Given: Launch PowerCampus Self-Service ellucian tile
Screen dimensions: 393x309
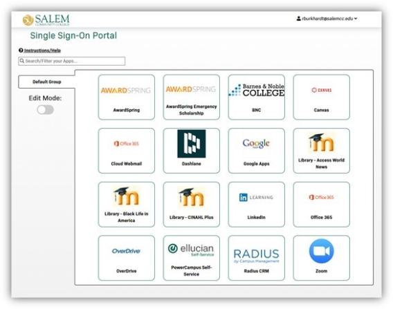Looking at the screenshot, I should (x=191, y=258).
